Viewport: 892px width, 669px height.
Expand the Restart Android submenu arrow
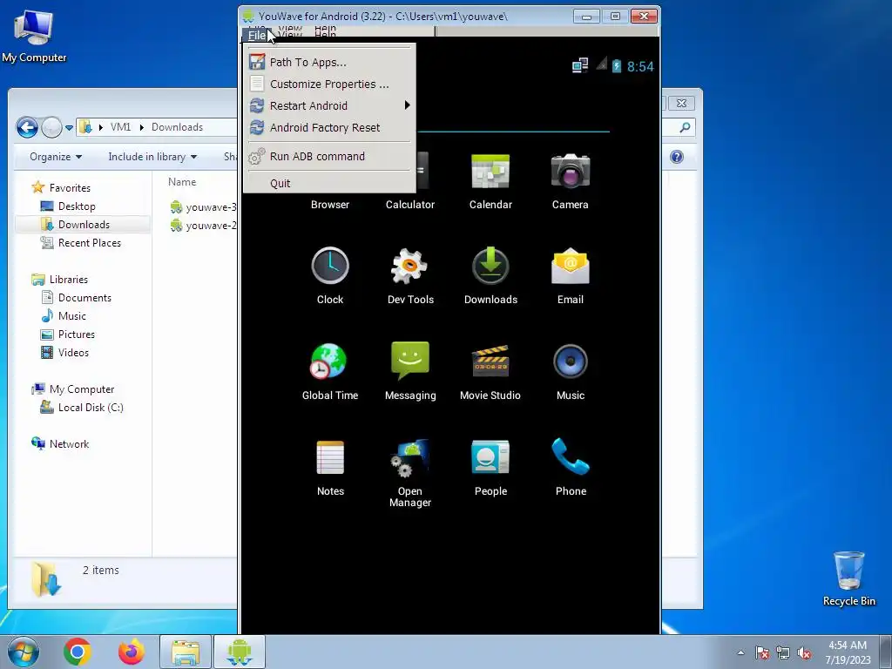(408, 105)
